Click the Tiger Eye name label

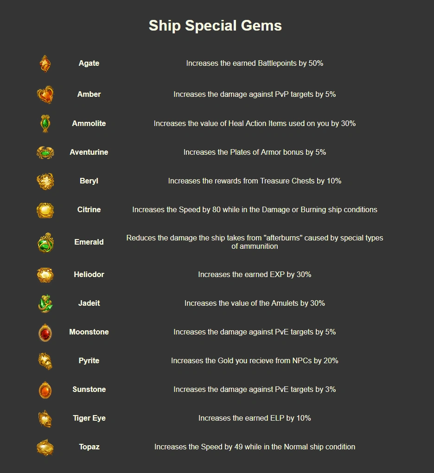click(x=89, y=418)
